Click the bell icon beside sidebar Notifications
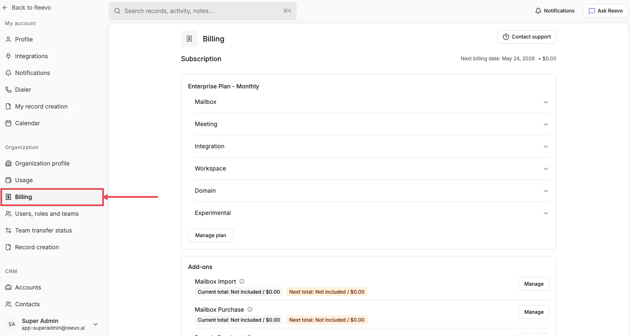The image size is (630, 336). click(x=8, y=73)
